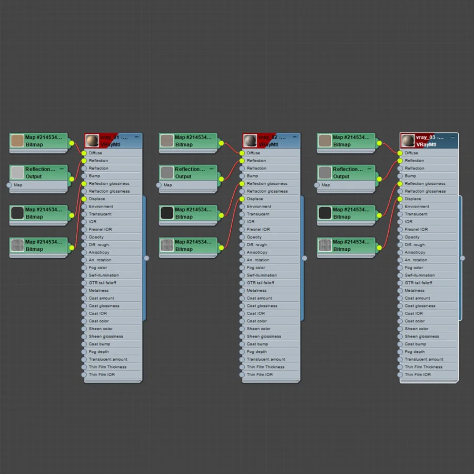The height and width of the screenshot is (474, 474).
Task: Select the vray_03 material sphere preview
Action: 408,141
